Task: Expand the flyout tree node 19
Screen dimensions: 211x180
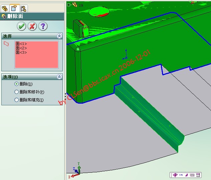Action: click(x=69, y=5)
